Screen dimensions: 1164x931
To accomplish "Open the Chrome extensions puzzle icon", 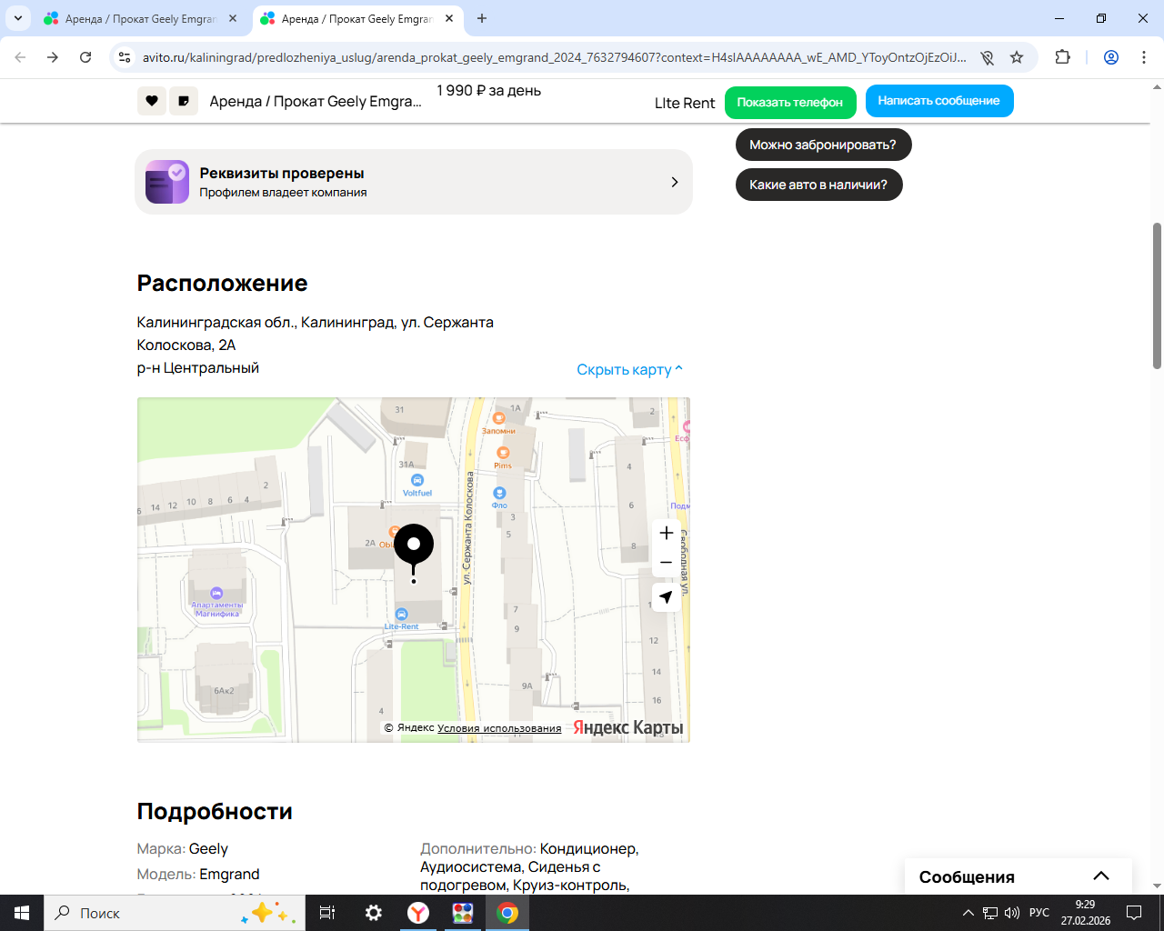I will tap(1062, 57).
